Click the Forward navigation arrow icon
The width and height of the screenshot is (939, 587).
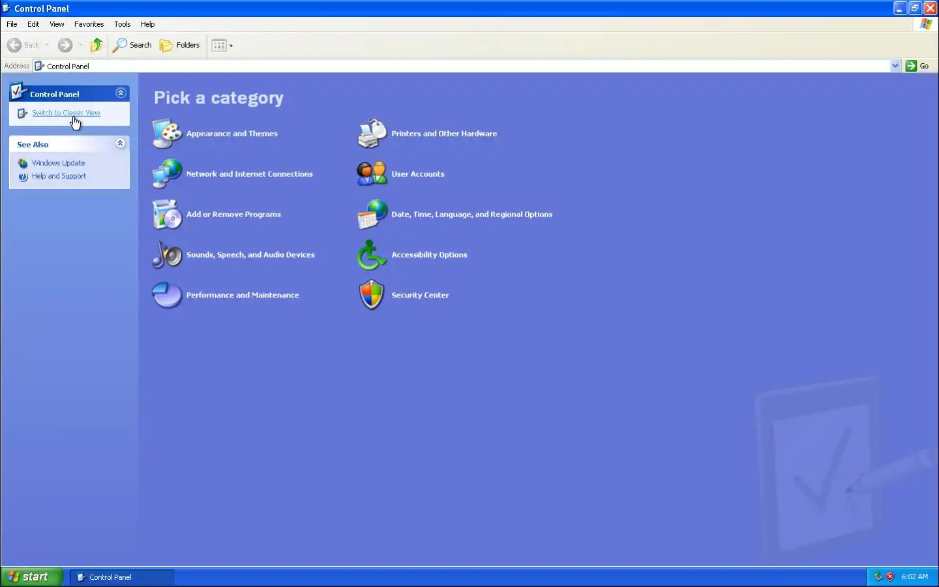[65, 45]
